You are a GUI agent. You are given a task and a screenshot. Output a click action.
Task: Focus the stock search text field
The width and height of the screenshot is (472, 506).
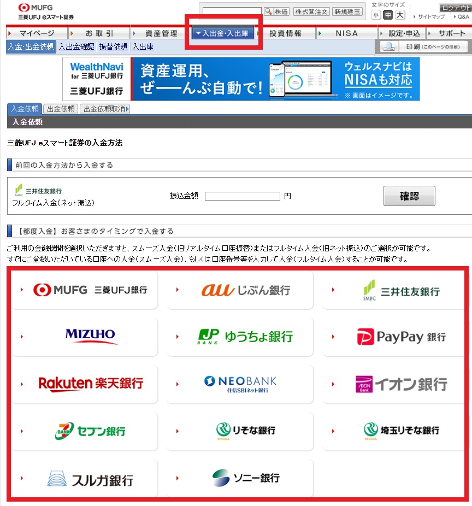tap(232, 11)
